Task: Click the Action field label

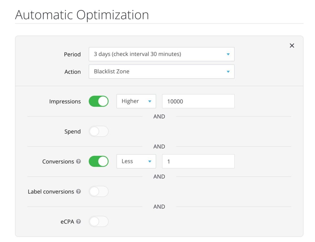Action: (73, 72)
